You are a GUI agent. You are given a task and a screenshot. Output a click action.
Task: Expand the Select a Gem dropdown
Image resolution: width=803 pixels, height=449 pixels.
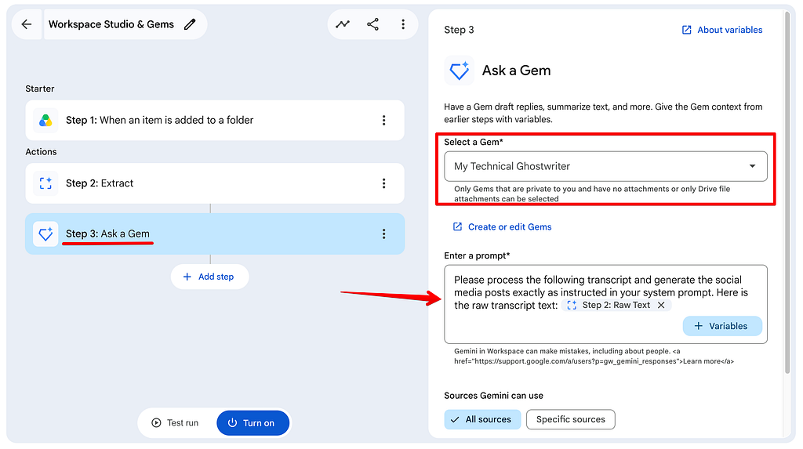coord(605,166)
